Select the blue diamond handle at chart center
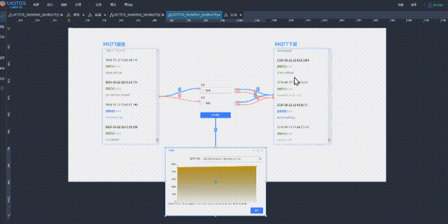 click(216, 182)
